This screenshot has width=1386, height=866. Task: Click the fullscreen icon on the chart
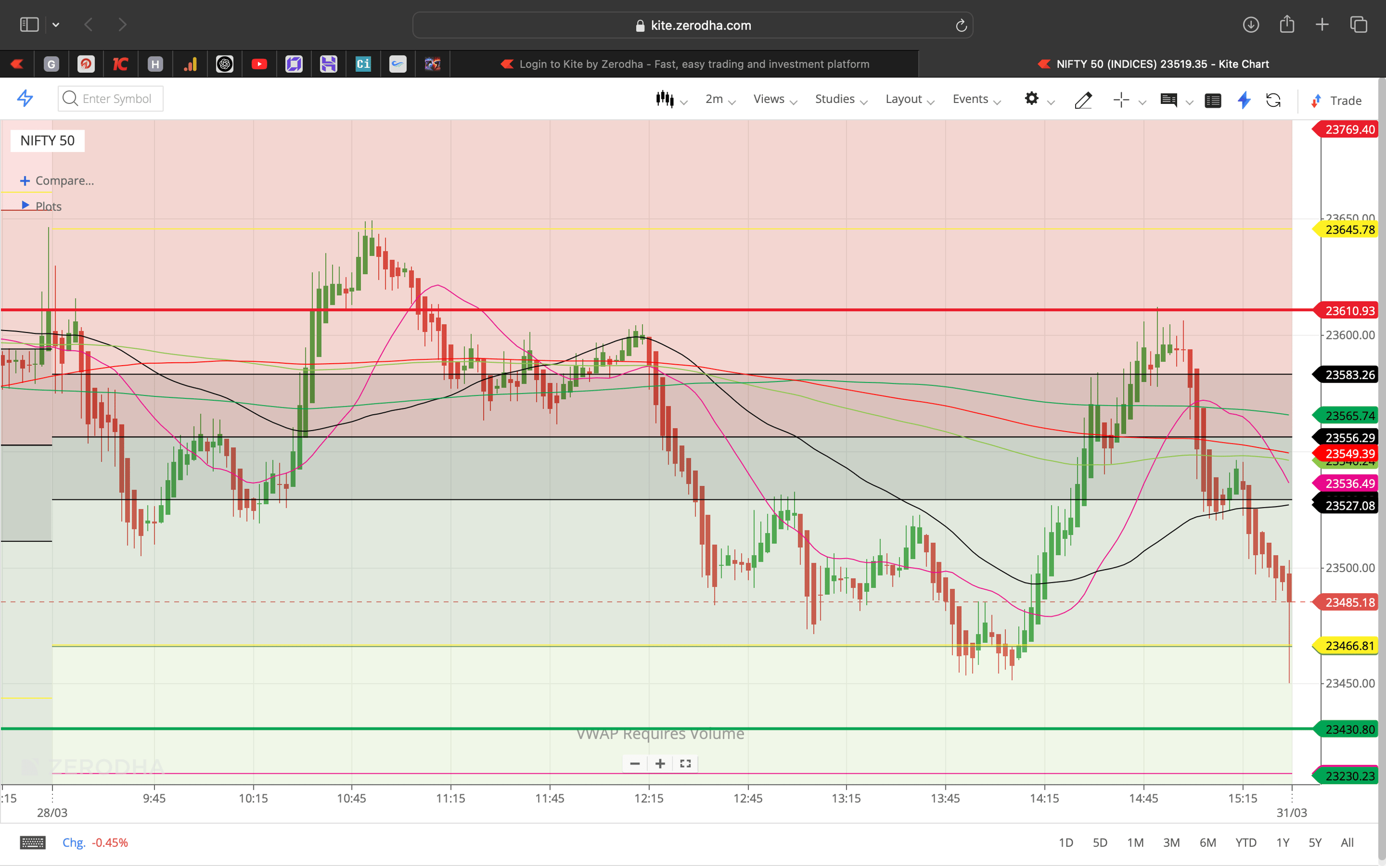pos(685,764)
